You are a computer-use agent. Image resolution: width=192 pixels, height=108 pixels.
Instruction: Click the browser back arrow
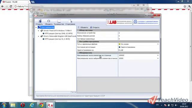[x=2, y=6]
